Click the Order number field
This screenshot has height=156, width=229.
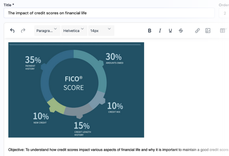tap(224, 13)
